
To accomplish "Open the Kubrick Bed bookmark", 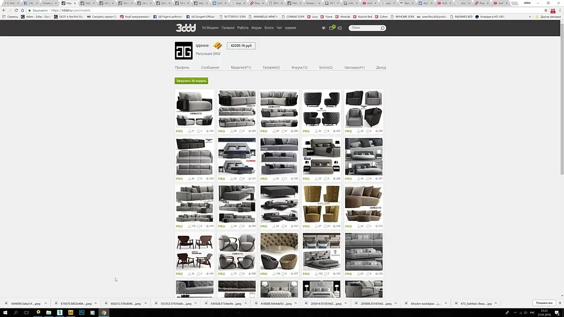I will point(363,17).
